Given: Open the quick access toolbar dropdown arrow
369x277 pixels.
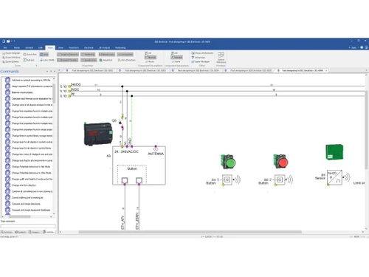Looking at the screenshot, I should pyautogui.click(x=13, y=41).
